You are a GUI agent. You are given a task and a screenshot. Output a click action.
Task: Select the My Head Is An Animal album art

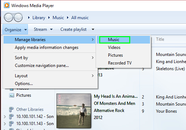point(74,111)
